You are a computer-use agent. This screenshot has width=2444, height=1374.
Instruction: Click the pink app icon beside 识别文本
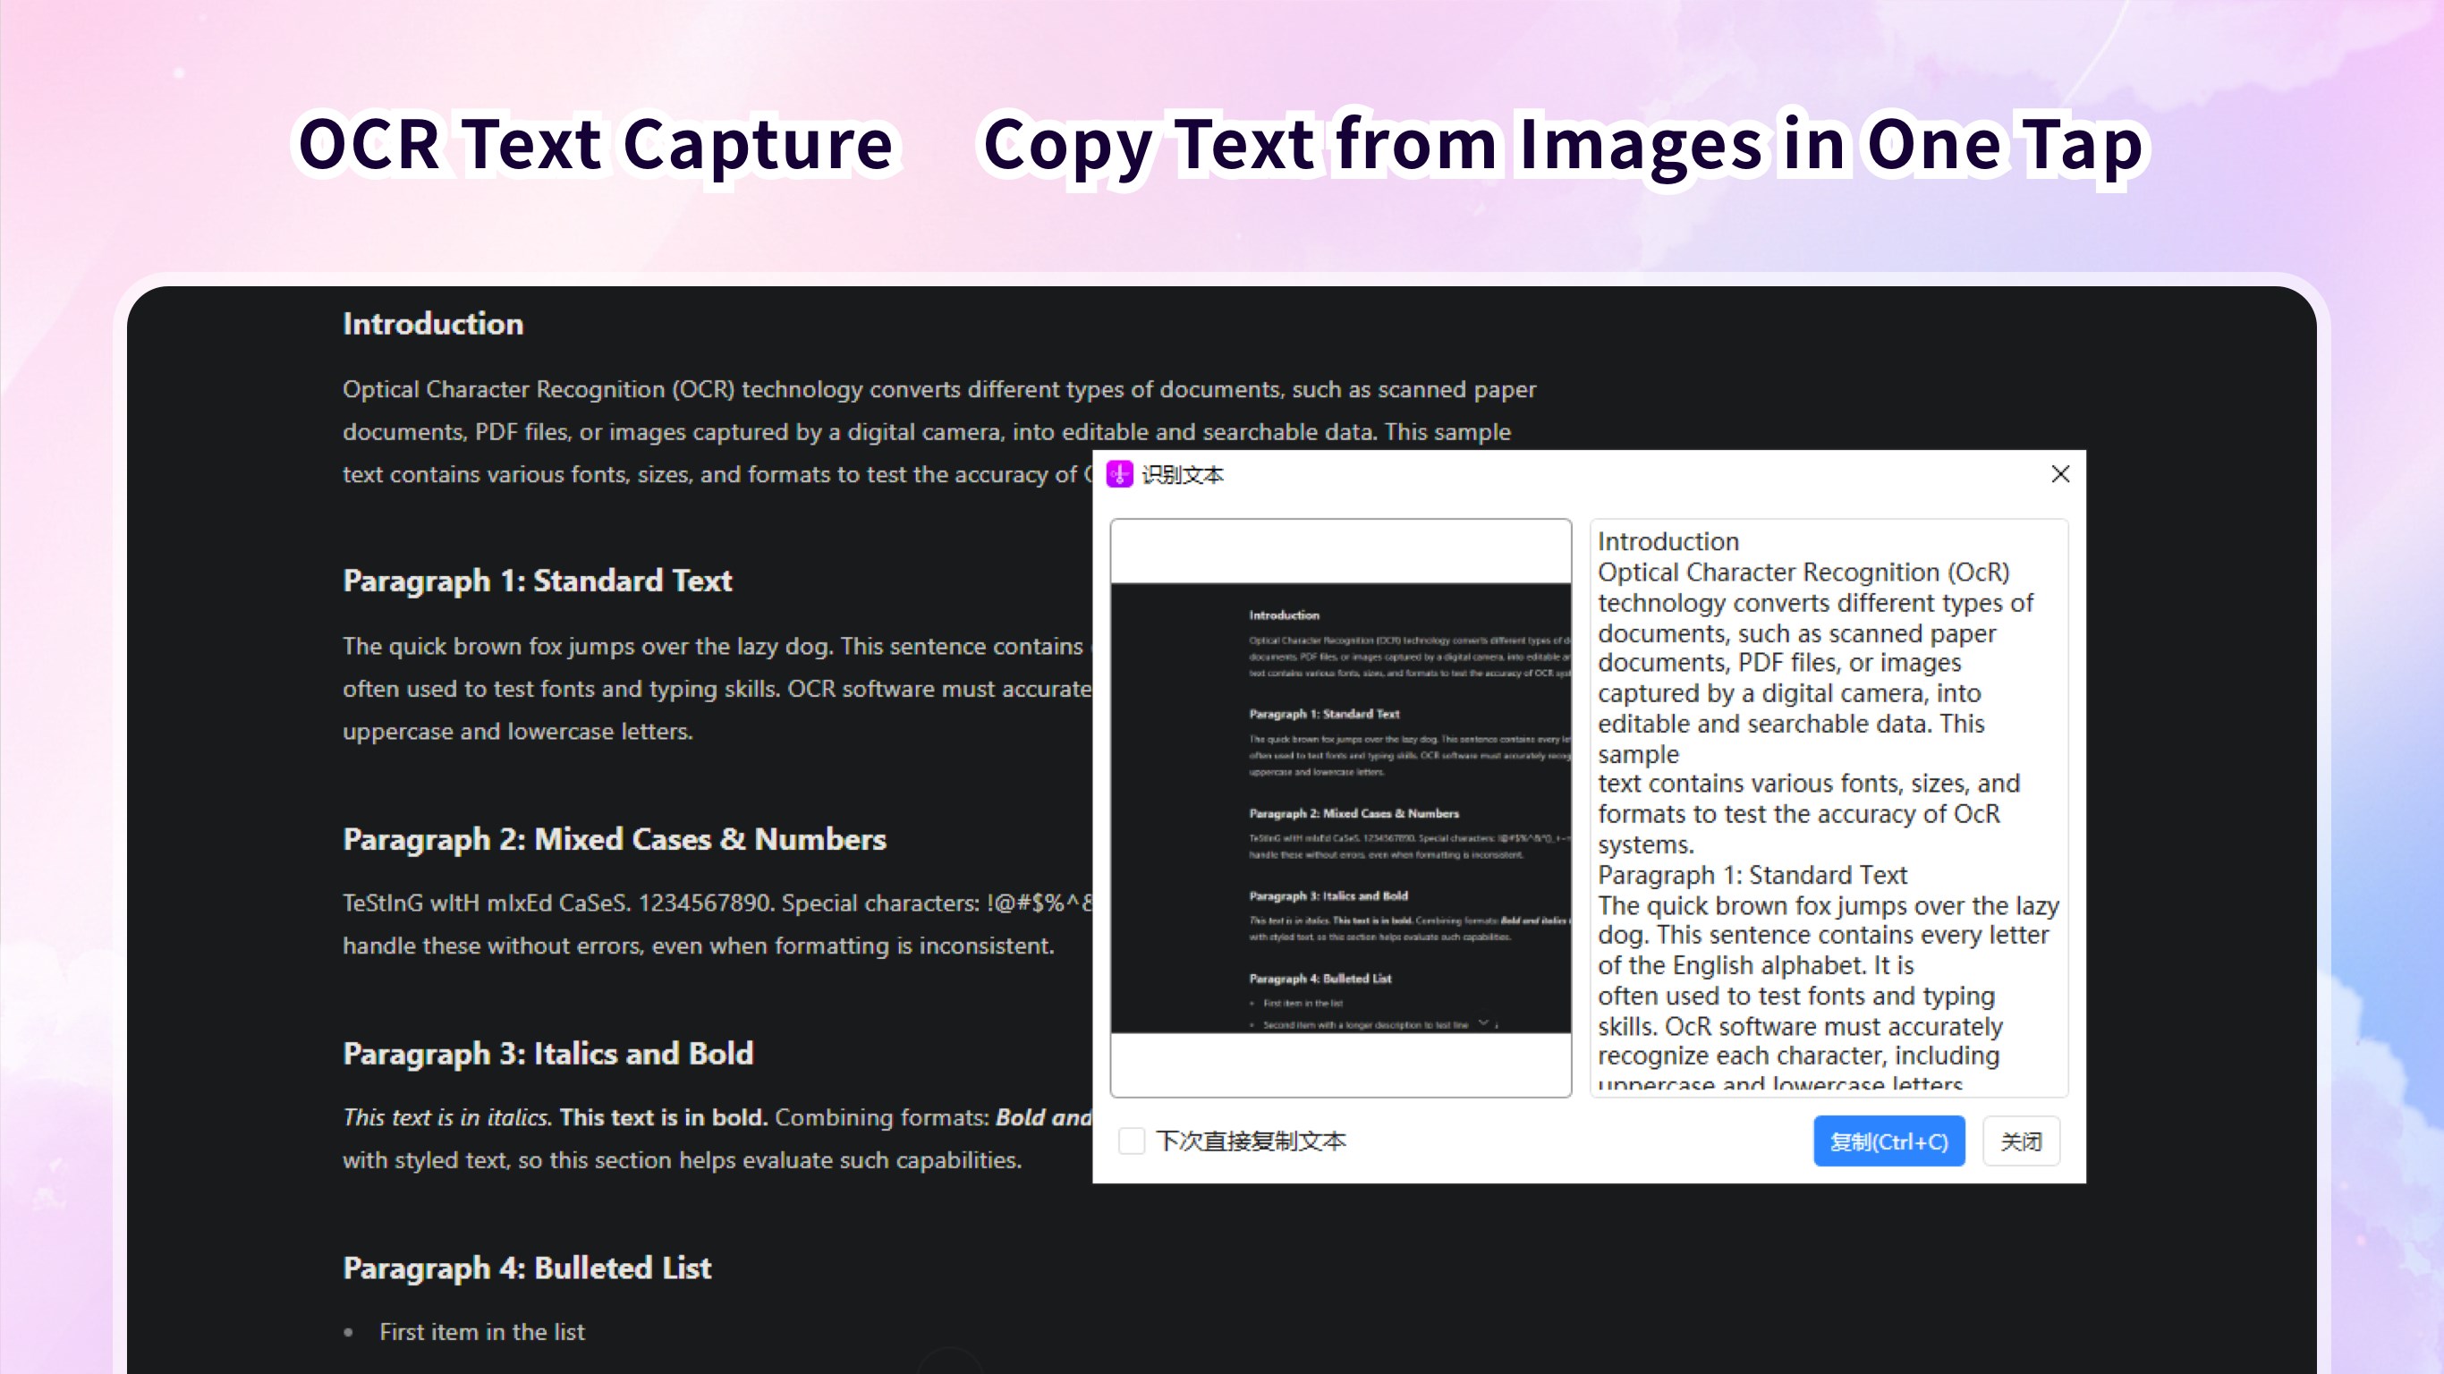click(1119, 474)
